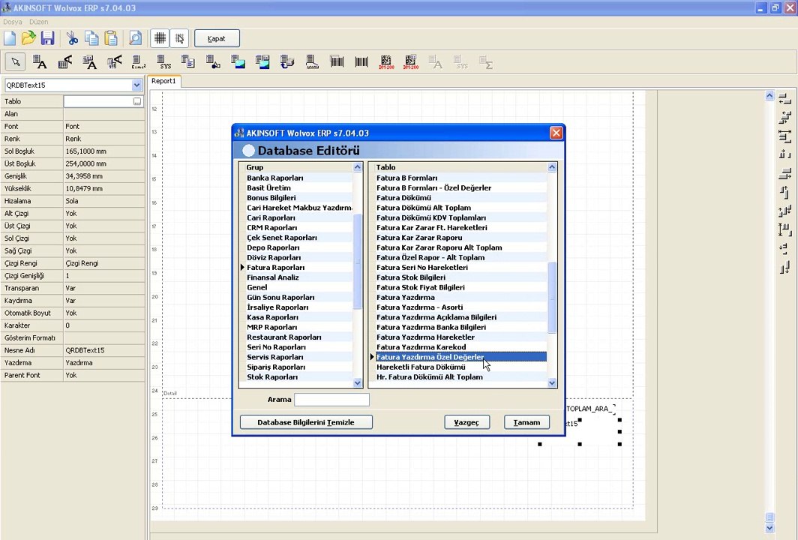Screen dimensions: 798x540
Task: Click the Arama search field
Action: [x=331, y=400]
